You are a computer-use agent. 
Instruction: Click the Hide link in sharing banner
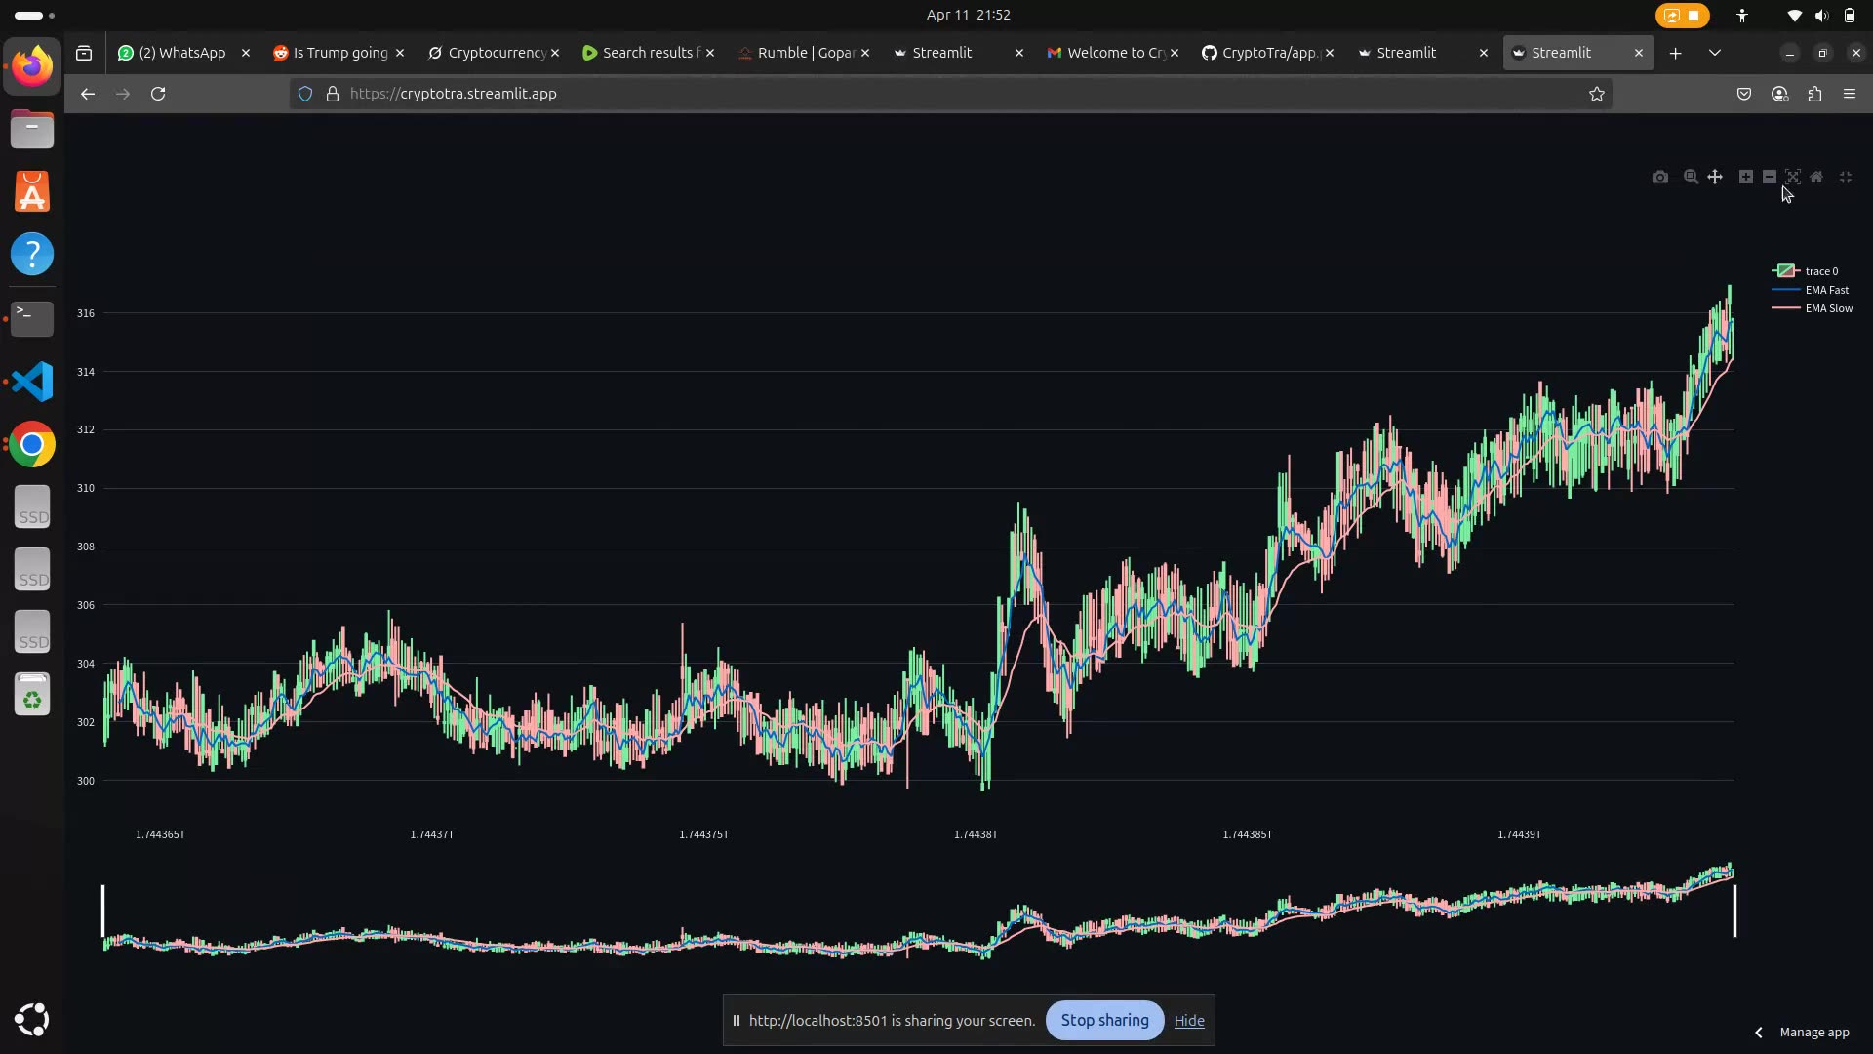(1188, 1020)
